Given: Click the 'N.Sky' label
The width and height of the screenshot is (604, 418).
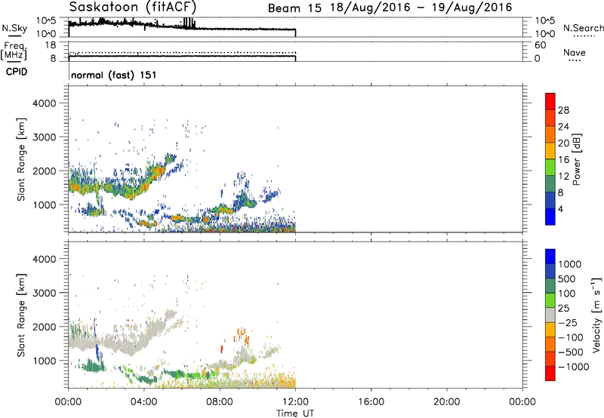Looking at the screenshot, I should [x=14, y=28].
